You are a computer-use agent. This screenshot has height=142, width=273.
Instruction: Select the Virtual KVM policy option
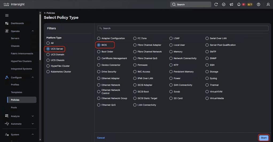pos(207,92)
